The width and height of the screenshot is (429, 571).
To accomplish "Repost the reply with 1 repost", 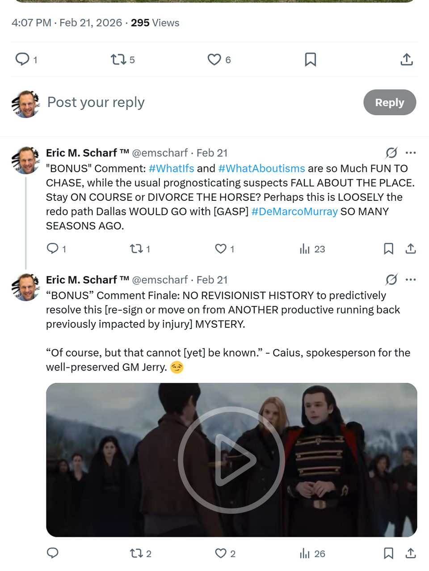I will click(x=136, y=249).
